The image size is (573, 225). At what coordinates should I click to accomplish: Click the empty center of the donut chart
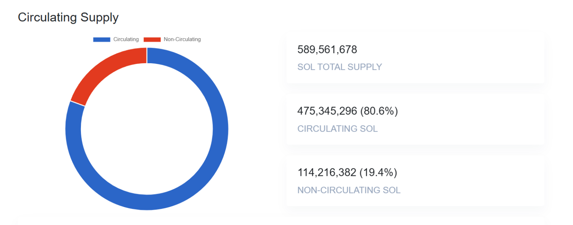[x=147, y=129]
